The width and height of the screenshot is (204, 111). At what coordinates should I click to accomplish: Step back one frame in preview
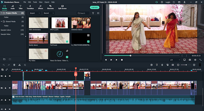click(x=106, y=60)
